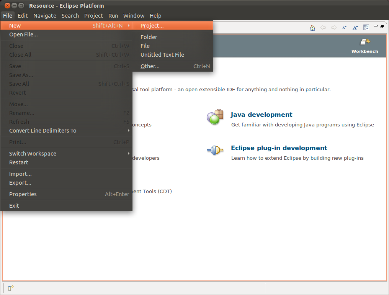Click the fast view icon in the status bar

click(11, 288)
